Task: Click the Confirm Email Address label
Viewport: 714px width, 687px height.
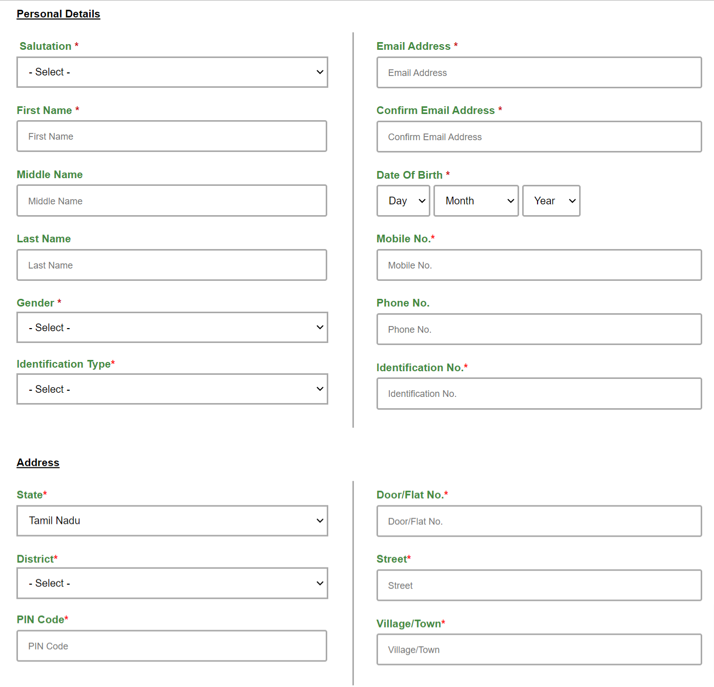Action: (x=435, y=110)
